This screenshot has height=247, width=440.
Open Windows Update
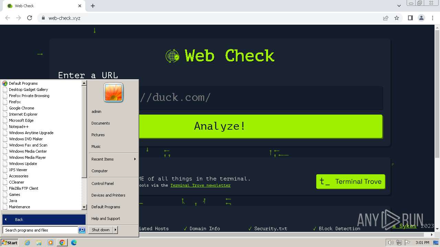click(23, 164)
